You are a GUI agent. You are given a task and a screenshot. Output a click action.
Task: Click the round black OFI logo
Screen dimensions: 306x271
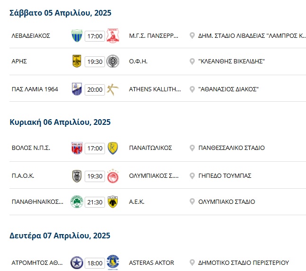113,61
